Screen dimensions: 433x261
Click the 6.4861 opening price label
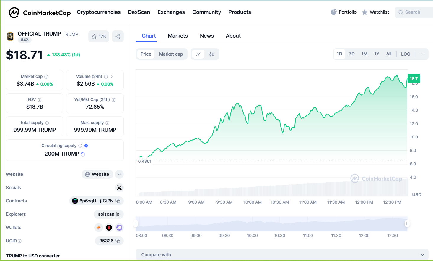[x=145, y=161]
